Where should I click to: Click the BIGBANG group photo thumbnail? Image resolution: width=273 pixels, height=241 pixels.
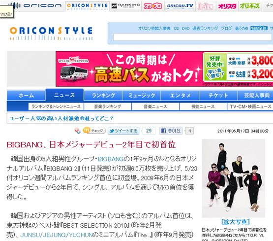[234, 178]
